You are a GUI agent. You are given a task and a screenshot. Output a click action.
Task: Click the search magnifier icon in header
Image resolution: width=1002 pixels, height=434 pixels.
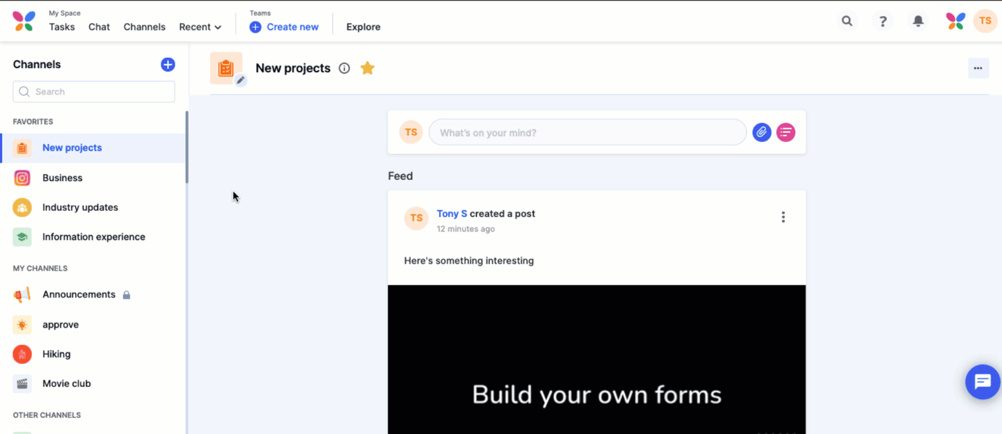click(x=847, y=21)
